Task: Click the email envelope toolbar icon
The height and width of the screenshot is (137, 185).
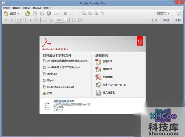Action: pyautogui.click(x=56, y=13)
